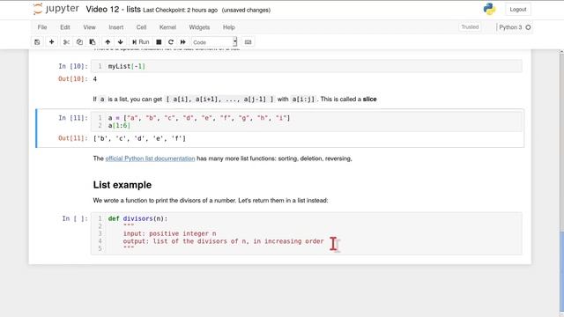Open the Cell menu
The image size is (564, 317).
pyautogui.click(x=141, y=27)
